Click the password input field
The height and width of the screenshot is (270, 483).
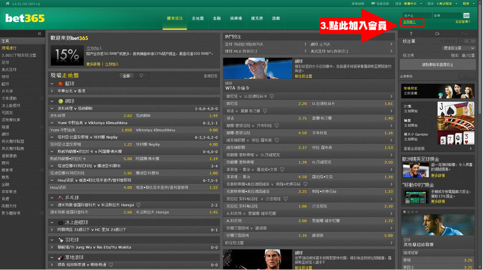coord(447,16)
